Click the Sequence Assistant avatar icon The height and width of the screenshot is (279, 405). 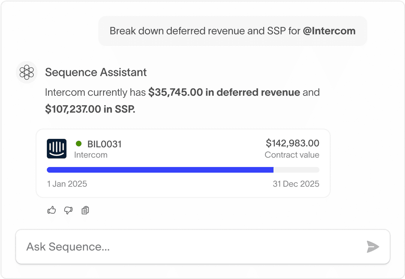click(27, 72)
